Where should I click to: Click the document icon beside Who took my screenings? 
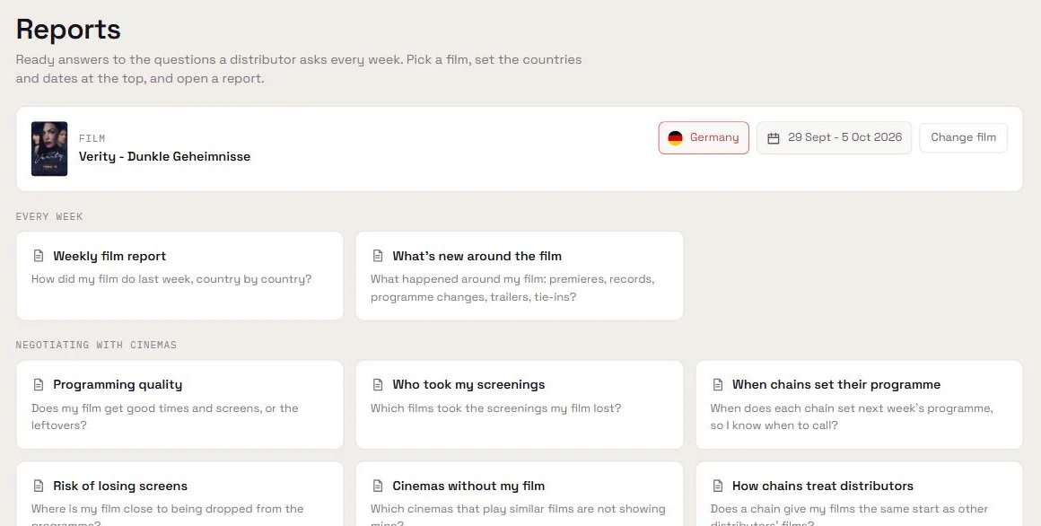378,384
